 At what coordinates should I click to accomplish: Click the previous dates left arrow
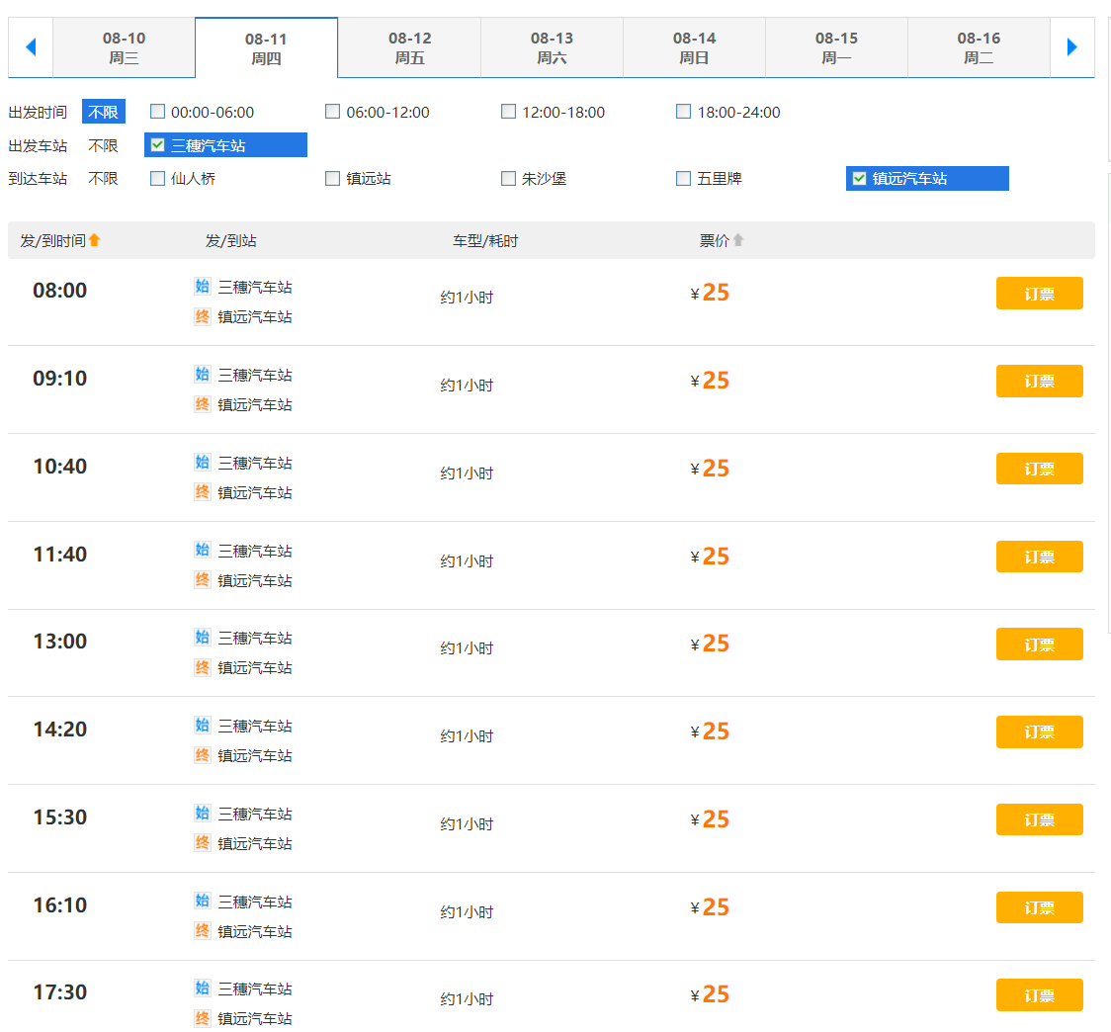pyautogui.click(x=30, y=46)
